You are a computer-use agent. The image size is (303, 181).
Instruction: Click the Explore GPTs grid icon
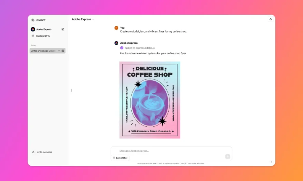click(33, 36)
